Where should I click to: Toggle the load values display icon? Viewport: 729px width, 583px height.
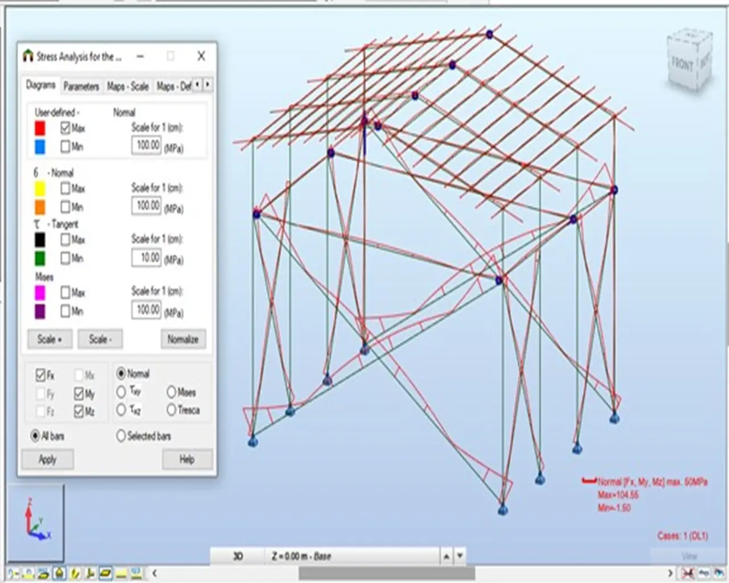[136, 573]
